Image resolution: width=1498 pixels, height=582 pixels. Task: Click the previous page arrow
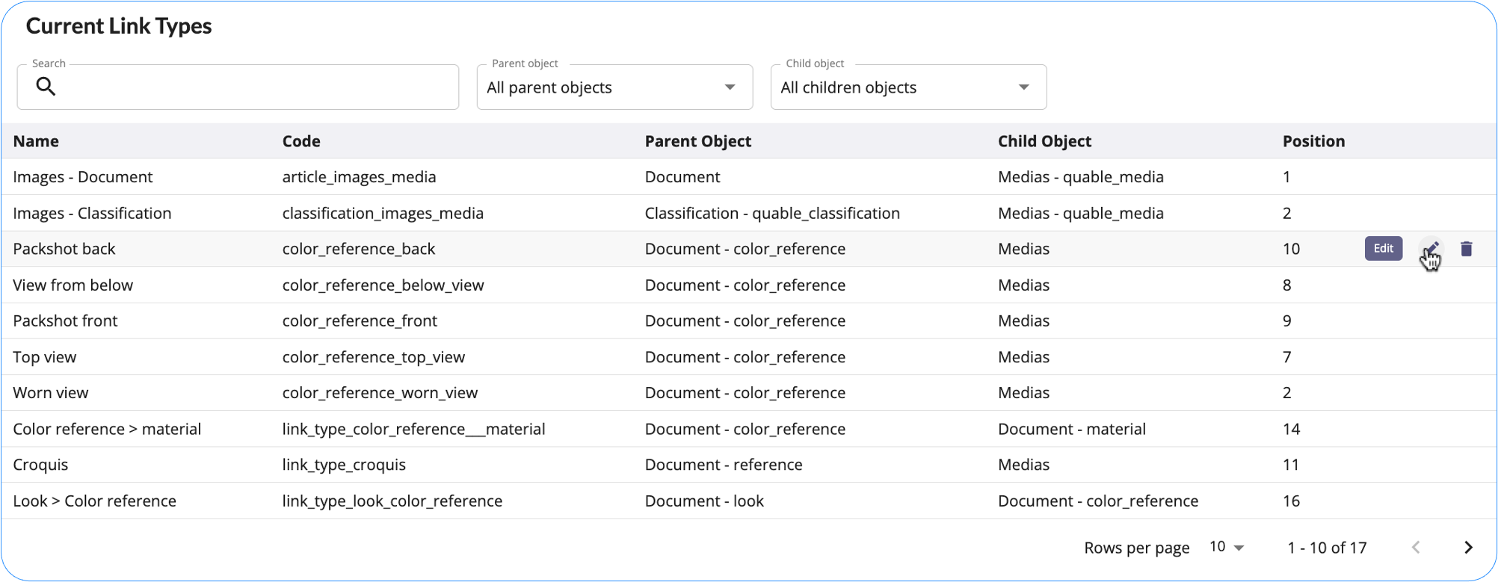point(1416,548)
